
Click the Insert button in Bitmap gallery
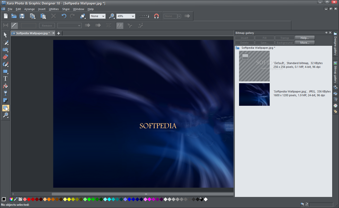244,38
